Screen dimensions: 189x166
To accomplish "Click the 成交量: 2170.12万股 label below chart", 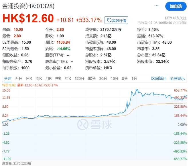I will pyautogui.click(x=17, y=163).
